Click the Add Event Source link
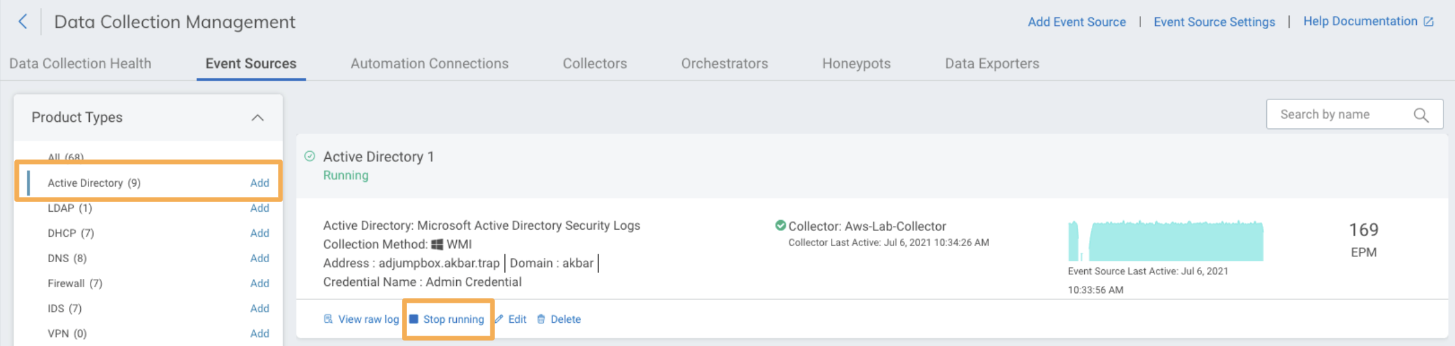The height and width of the screenshot is (346, 1455). (x=1077, y=22)
